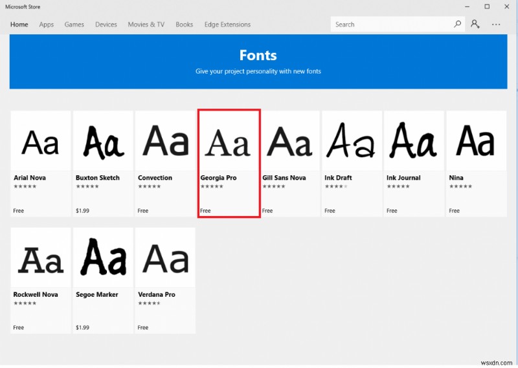Click the Segoe Marker title text
Image resolution: width=518 pixels, height=368 pixels.
click(x=96, y=294)
